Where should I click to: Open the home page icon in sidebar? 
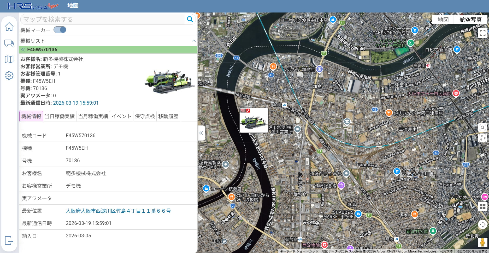(x=9, y=27)
